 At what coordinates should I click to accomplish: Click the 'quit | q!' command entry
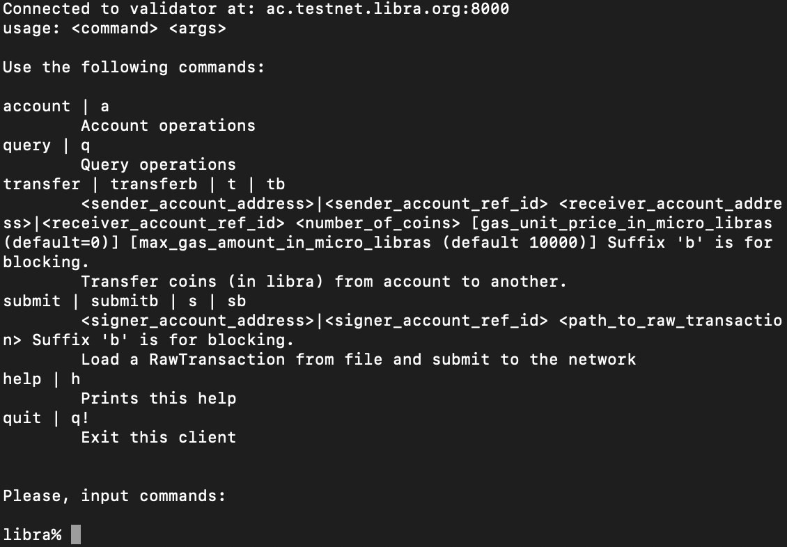tap(47, 418)
